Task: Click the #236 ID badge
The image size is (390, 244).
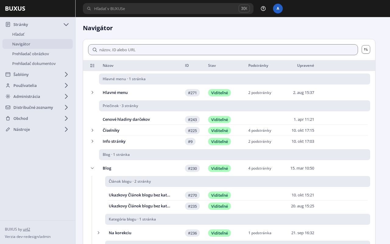Action: [192, 233]
